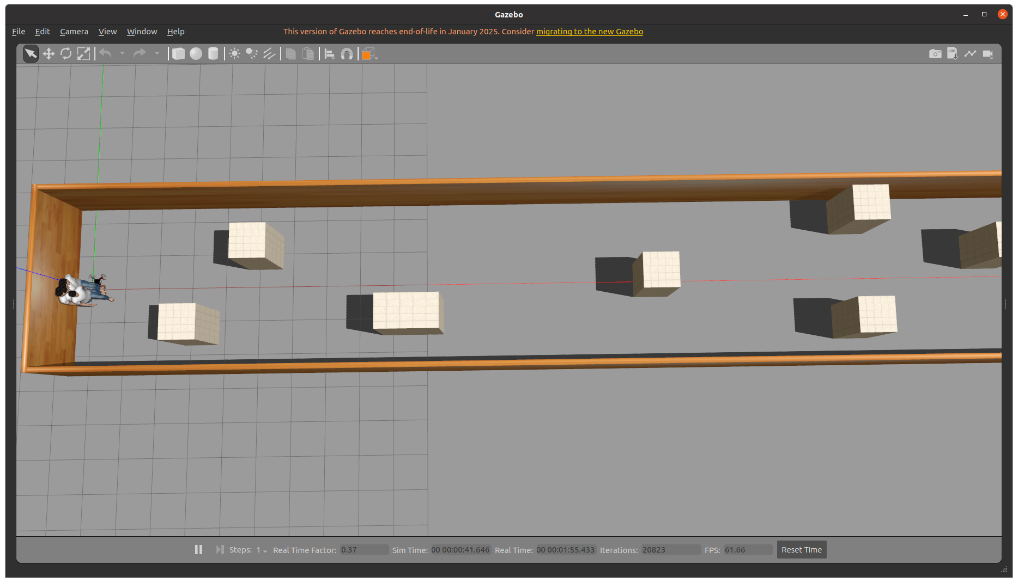Add a spot light

tap(252, 53)
